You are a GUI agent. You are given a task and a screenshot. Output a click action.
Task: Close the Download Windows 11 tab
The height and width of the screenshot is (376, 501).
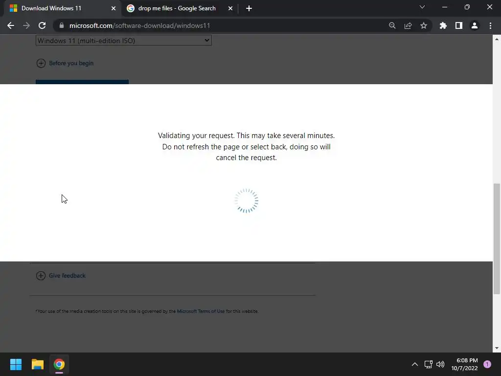click(x=114, y=9)
